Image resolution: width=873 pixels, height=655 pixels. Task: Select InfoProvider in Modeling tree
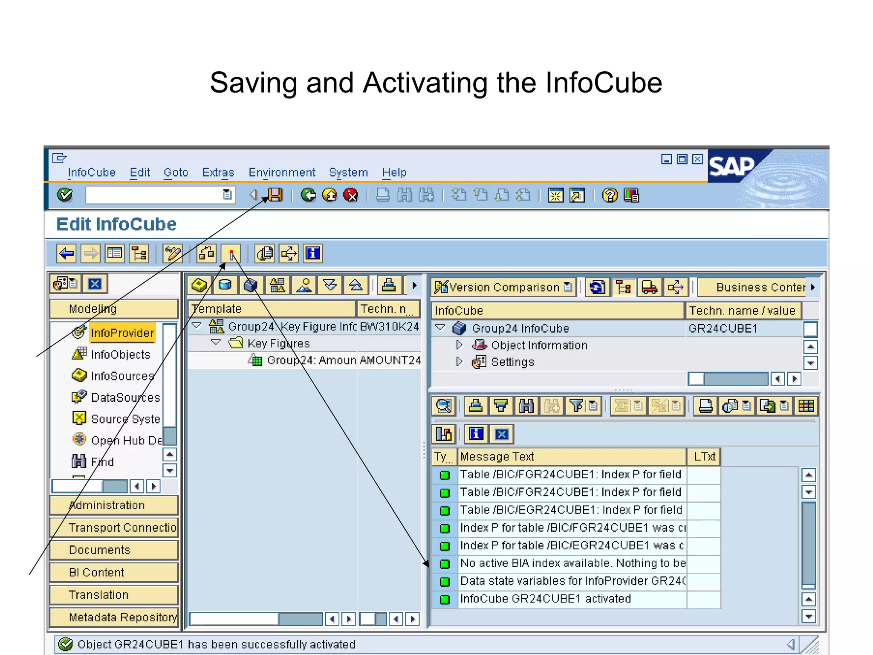[122, 333]
